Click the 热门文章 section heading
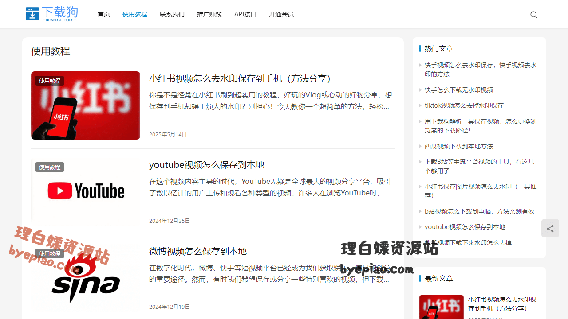The width and height of the screenshot is (568, 319). [439, 48]
